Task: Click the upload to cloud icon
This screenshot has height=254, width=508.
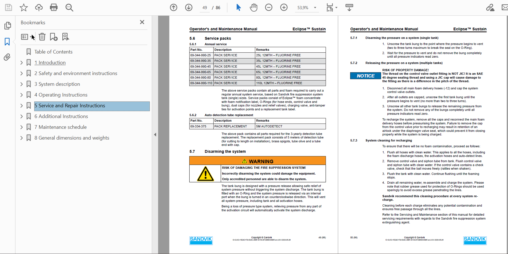Action: 39,7
